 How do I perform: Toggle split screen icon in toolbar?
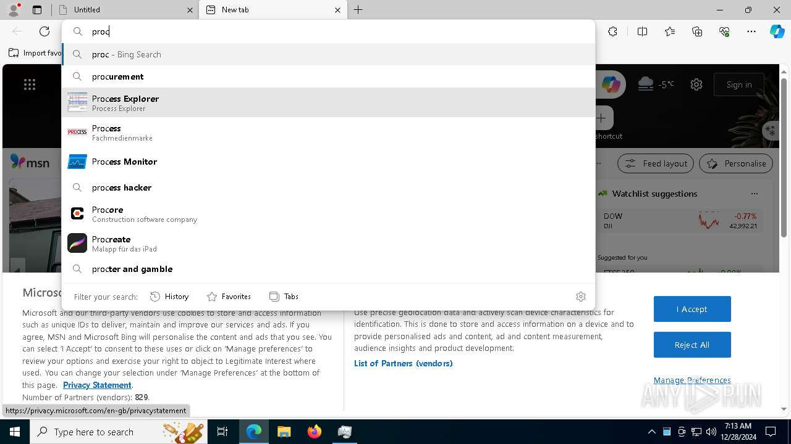point(642,31)
